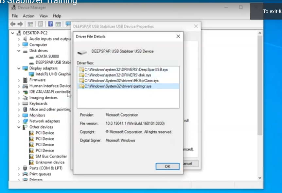Close the Driver File Details dialog

178,36
